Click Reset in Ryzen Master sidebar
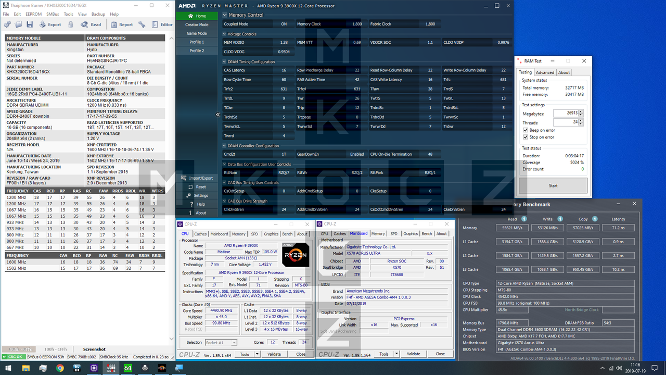Image resolution: width=666 pixels, height=375 pixels. pos(197,186)
